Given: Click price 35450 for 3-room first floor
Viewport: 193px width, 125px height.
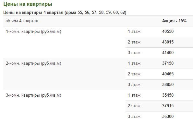Looking at the screenshot, I should click(168, 95).
